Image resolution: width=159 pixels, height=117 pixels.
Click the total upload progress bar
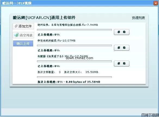click(74, 77)
